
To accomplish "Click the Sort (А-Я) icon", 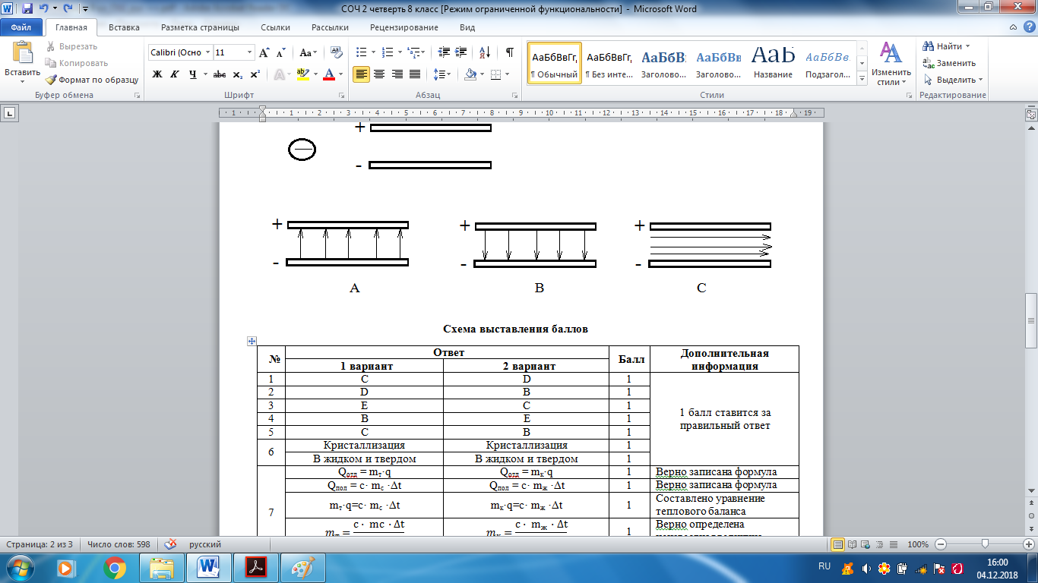I will click(483, 52).
